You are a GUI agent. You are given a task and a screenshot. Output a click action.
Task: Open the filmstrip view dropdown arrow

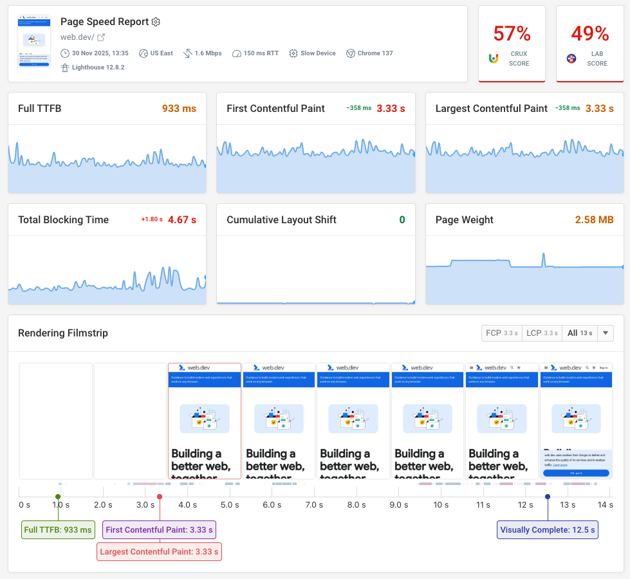tap(605, 333)
